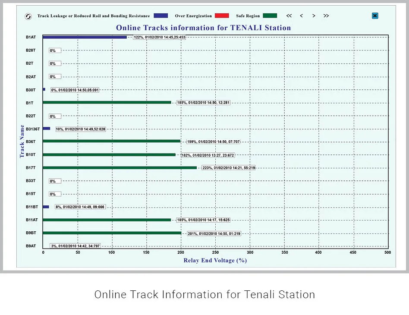This screenshot has height=315, width=409.
Task: Click the 0% label for track B2T
Action: 55,63
